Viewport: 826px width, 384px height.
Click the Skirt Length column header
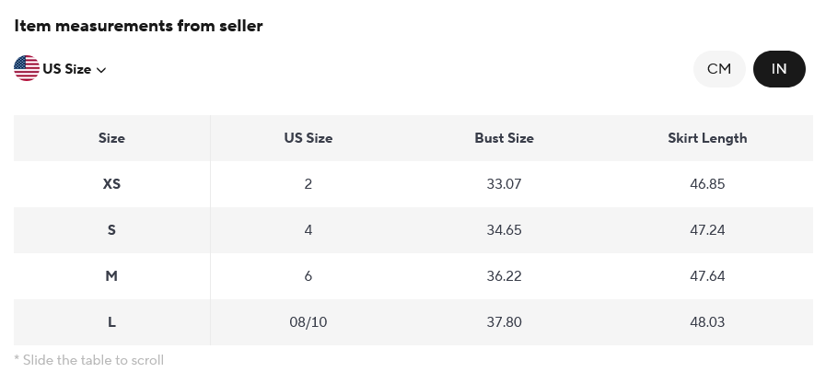click(707, 138)
